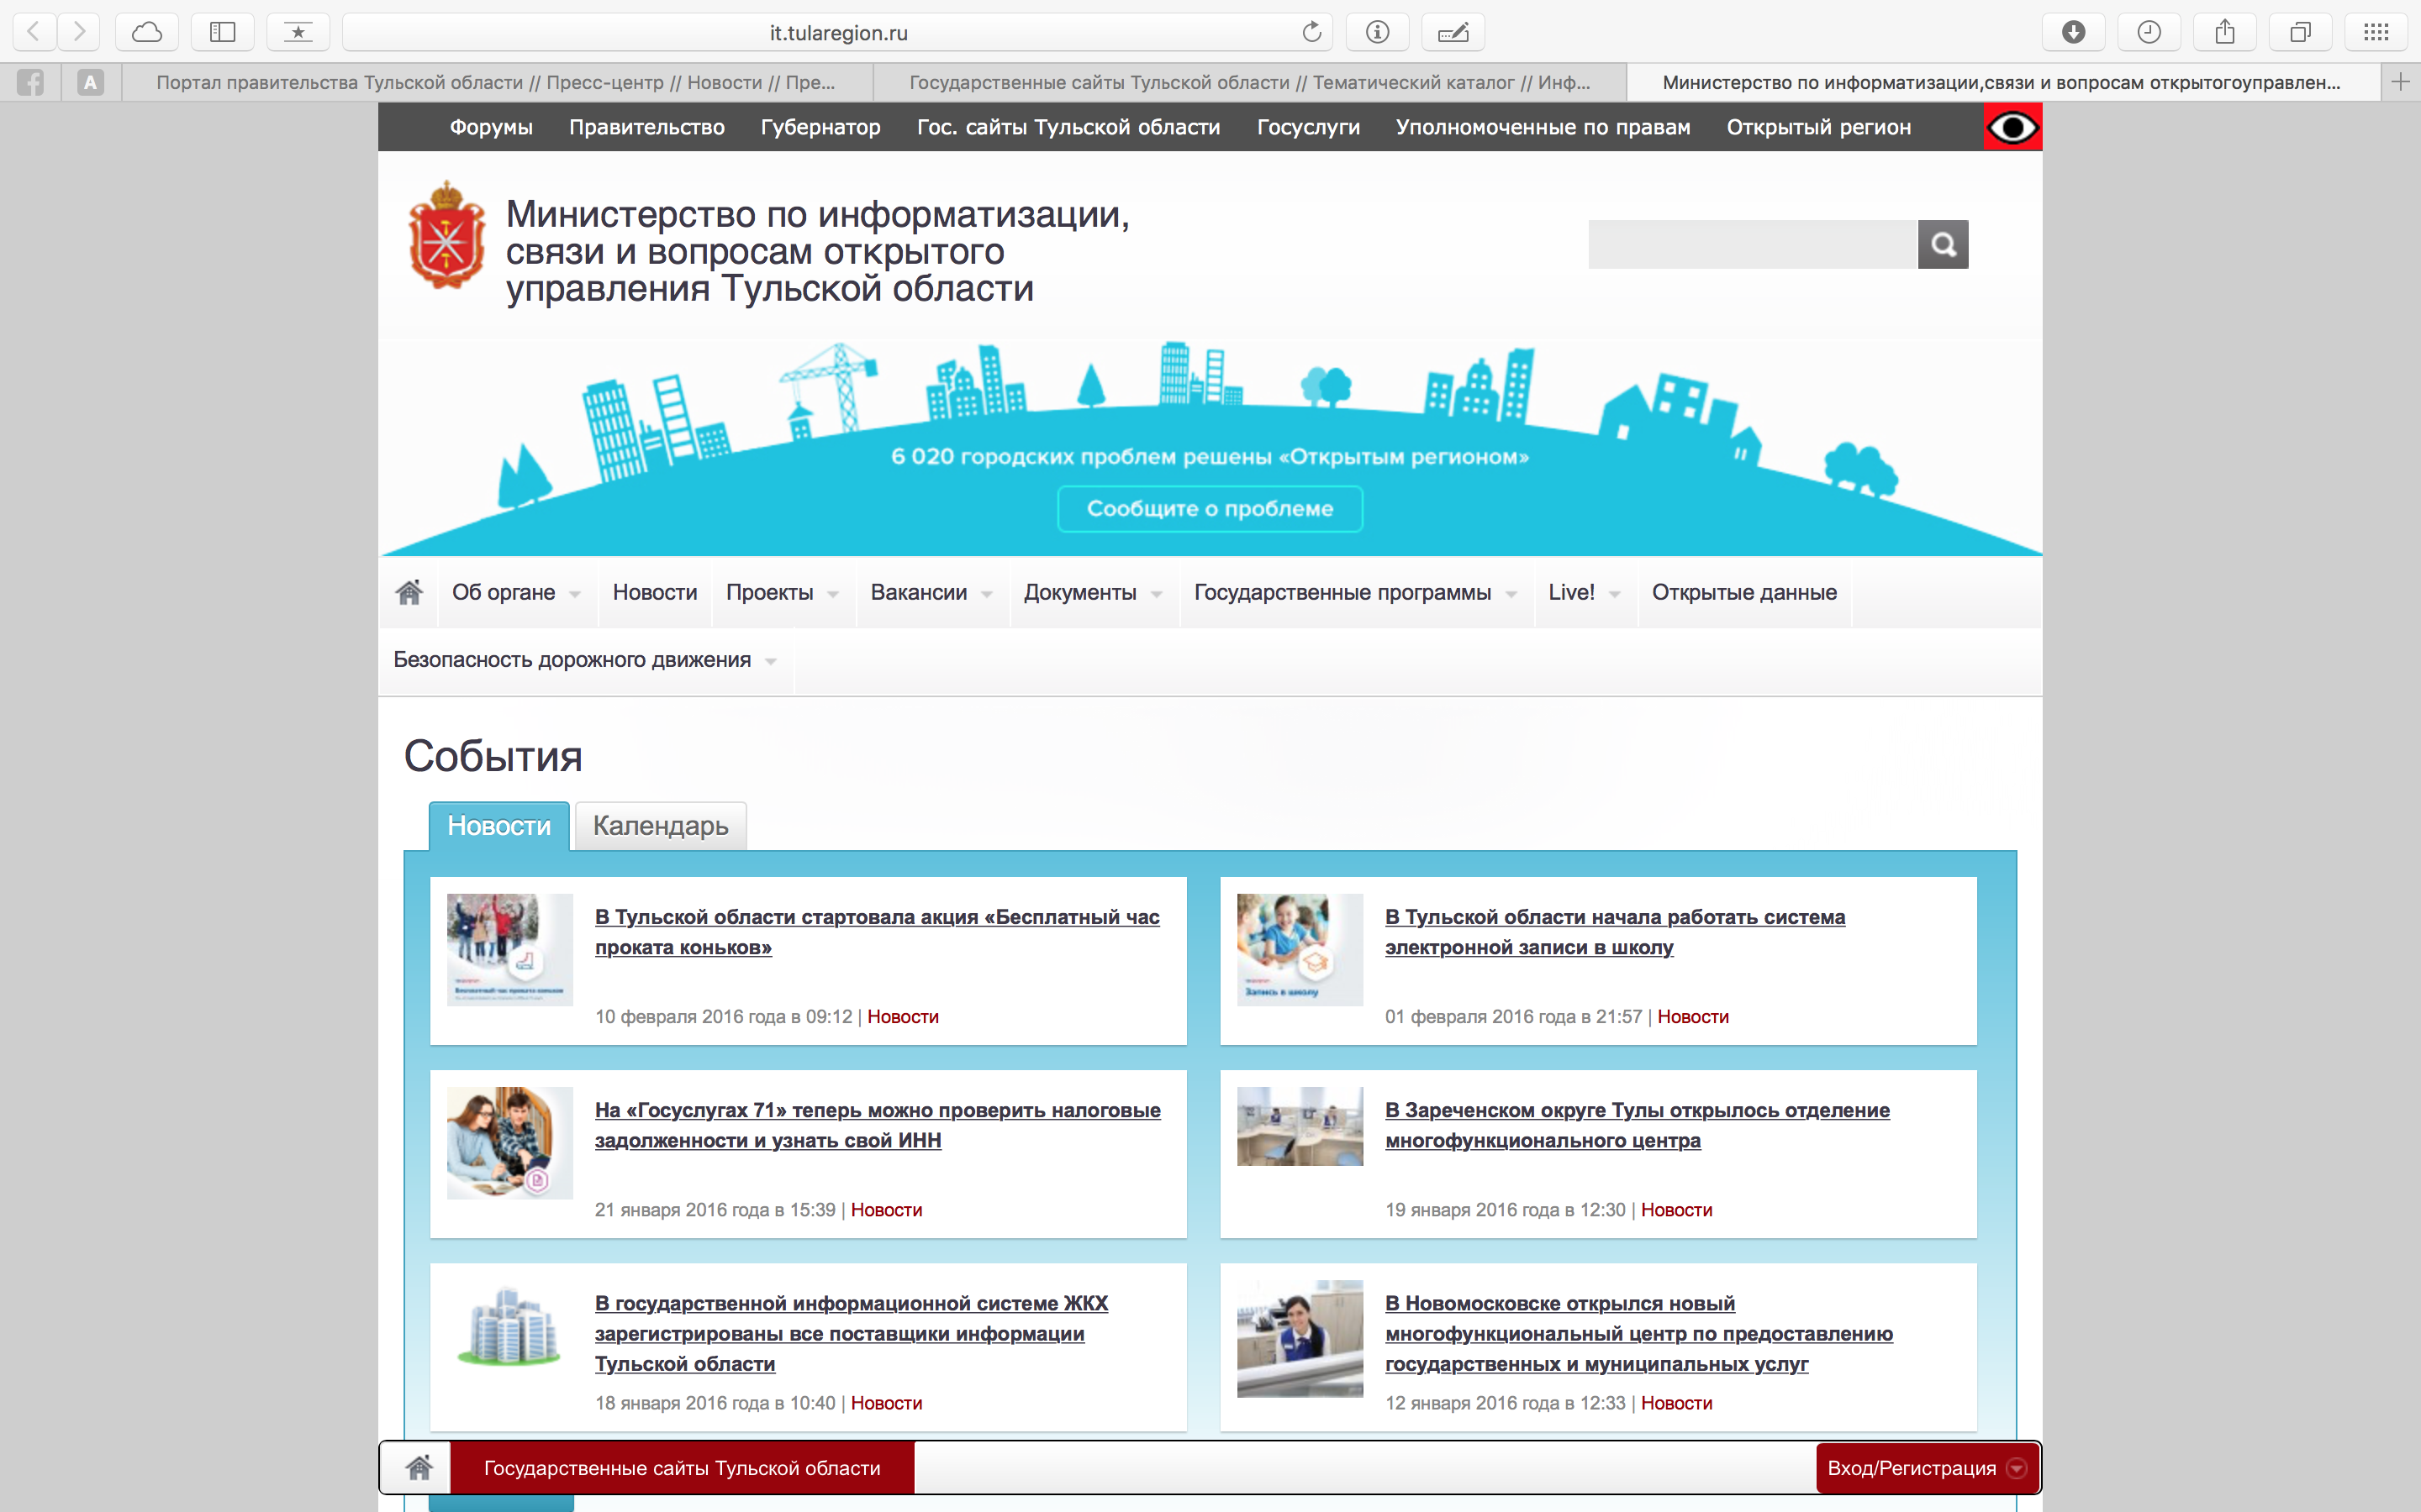
Task: Click the Tula region coat of arms logo
Action: [x=446, y=235]
